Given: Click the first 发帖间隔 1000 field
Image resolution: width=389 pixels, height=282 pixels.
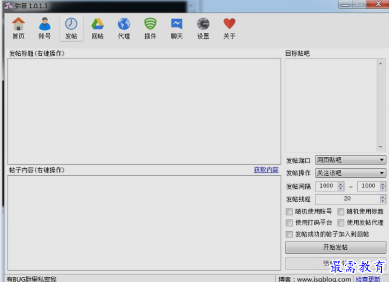Looking at the screenshot, I should pyautogui.click(x=327, y=186).
